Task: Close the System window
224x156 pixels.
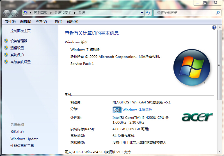Action: click(x=215, y=3)
